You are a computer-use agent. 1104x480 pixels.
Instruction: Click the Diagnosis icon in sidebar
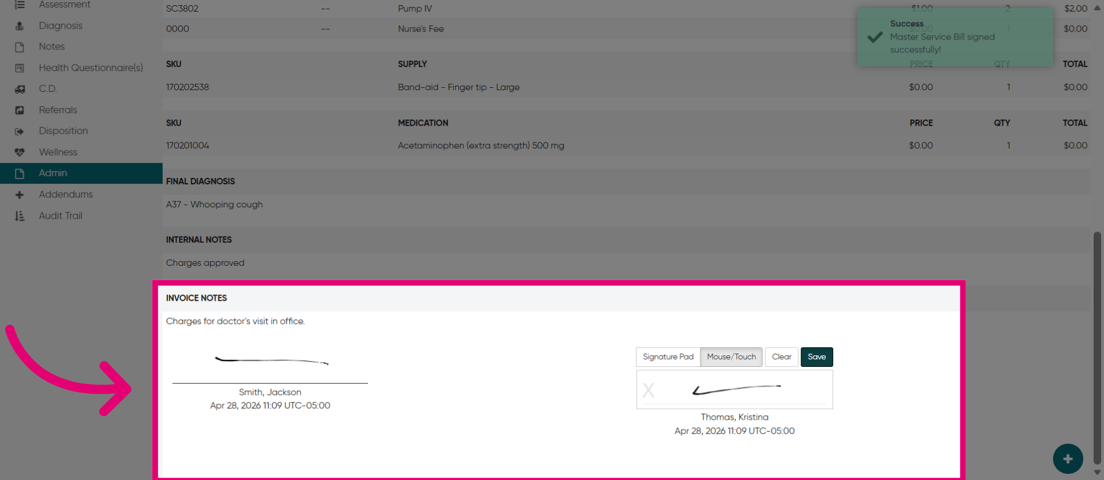[x=20, y=26]
